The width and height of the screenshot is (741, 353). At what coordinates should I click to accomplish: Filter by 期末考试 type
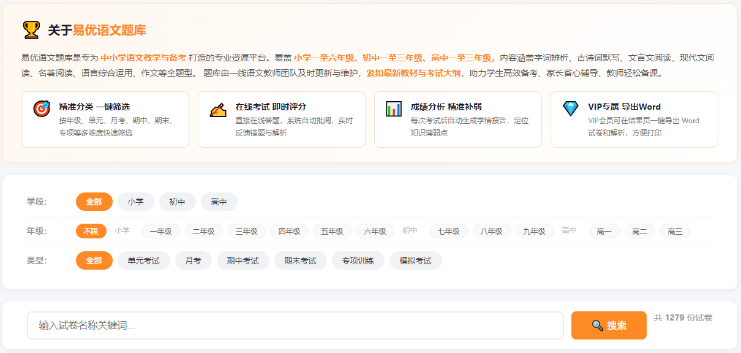(x=301, y=260)
